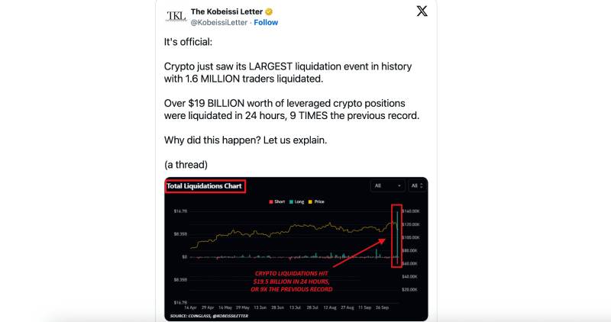Click the "(a thread)" text
The height and width of the screenshot is (322, 611).
coord(186,164)
